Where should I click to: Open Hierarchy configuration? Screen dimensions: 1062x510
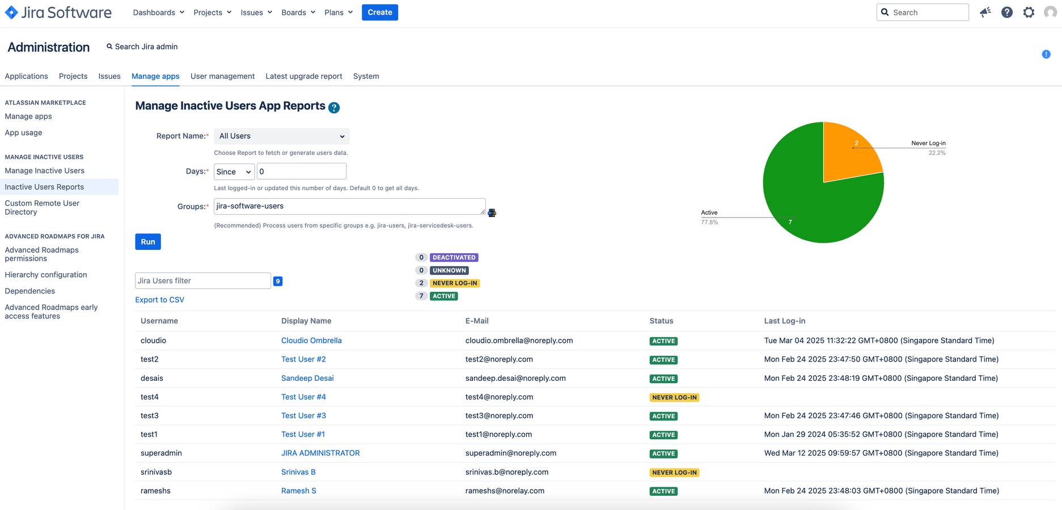[x=46, y=275]
